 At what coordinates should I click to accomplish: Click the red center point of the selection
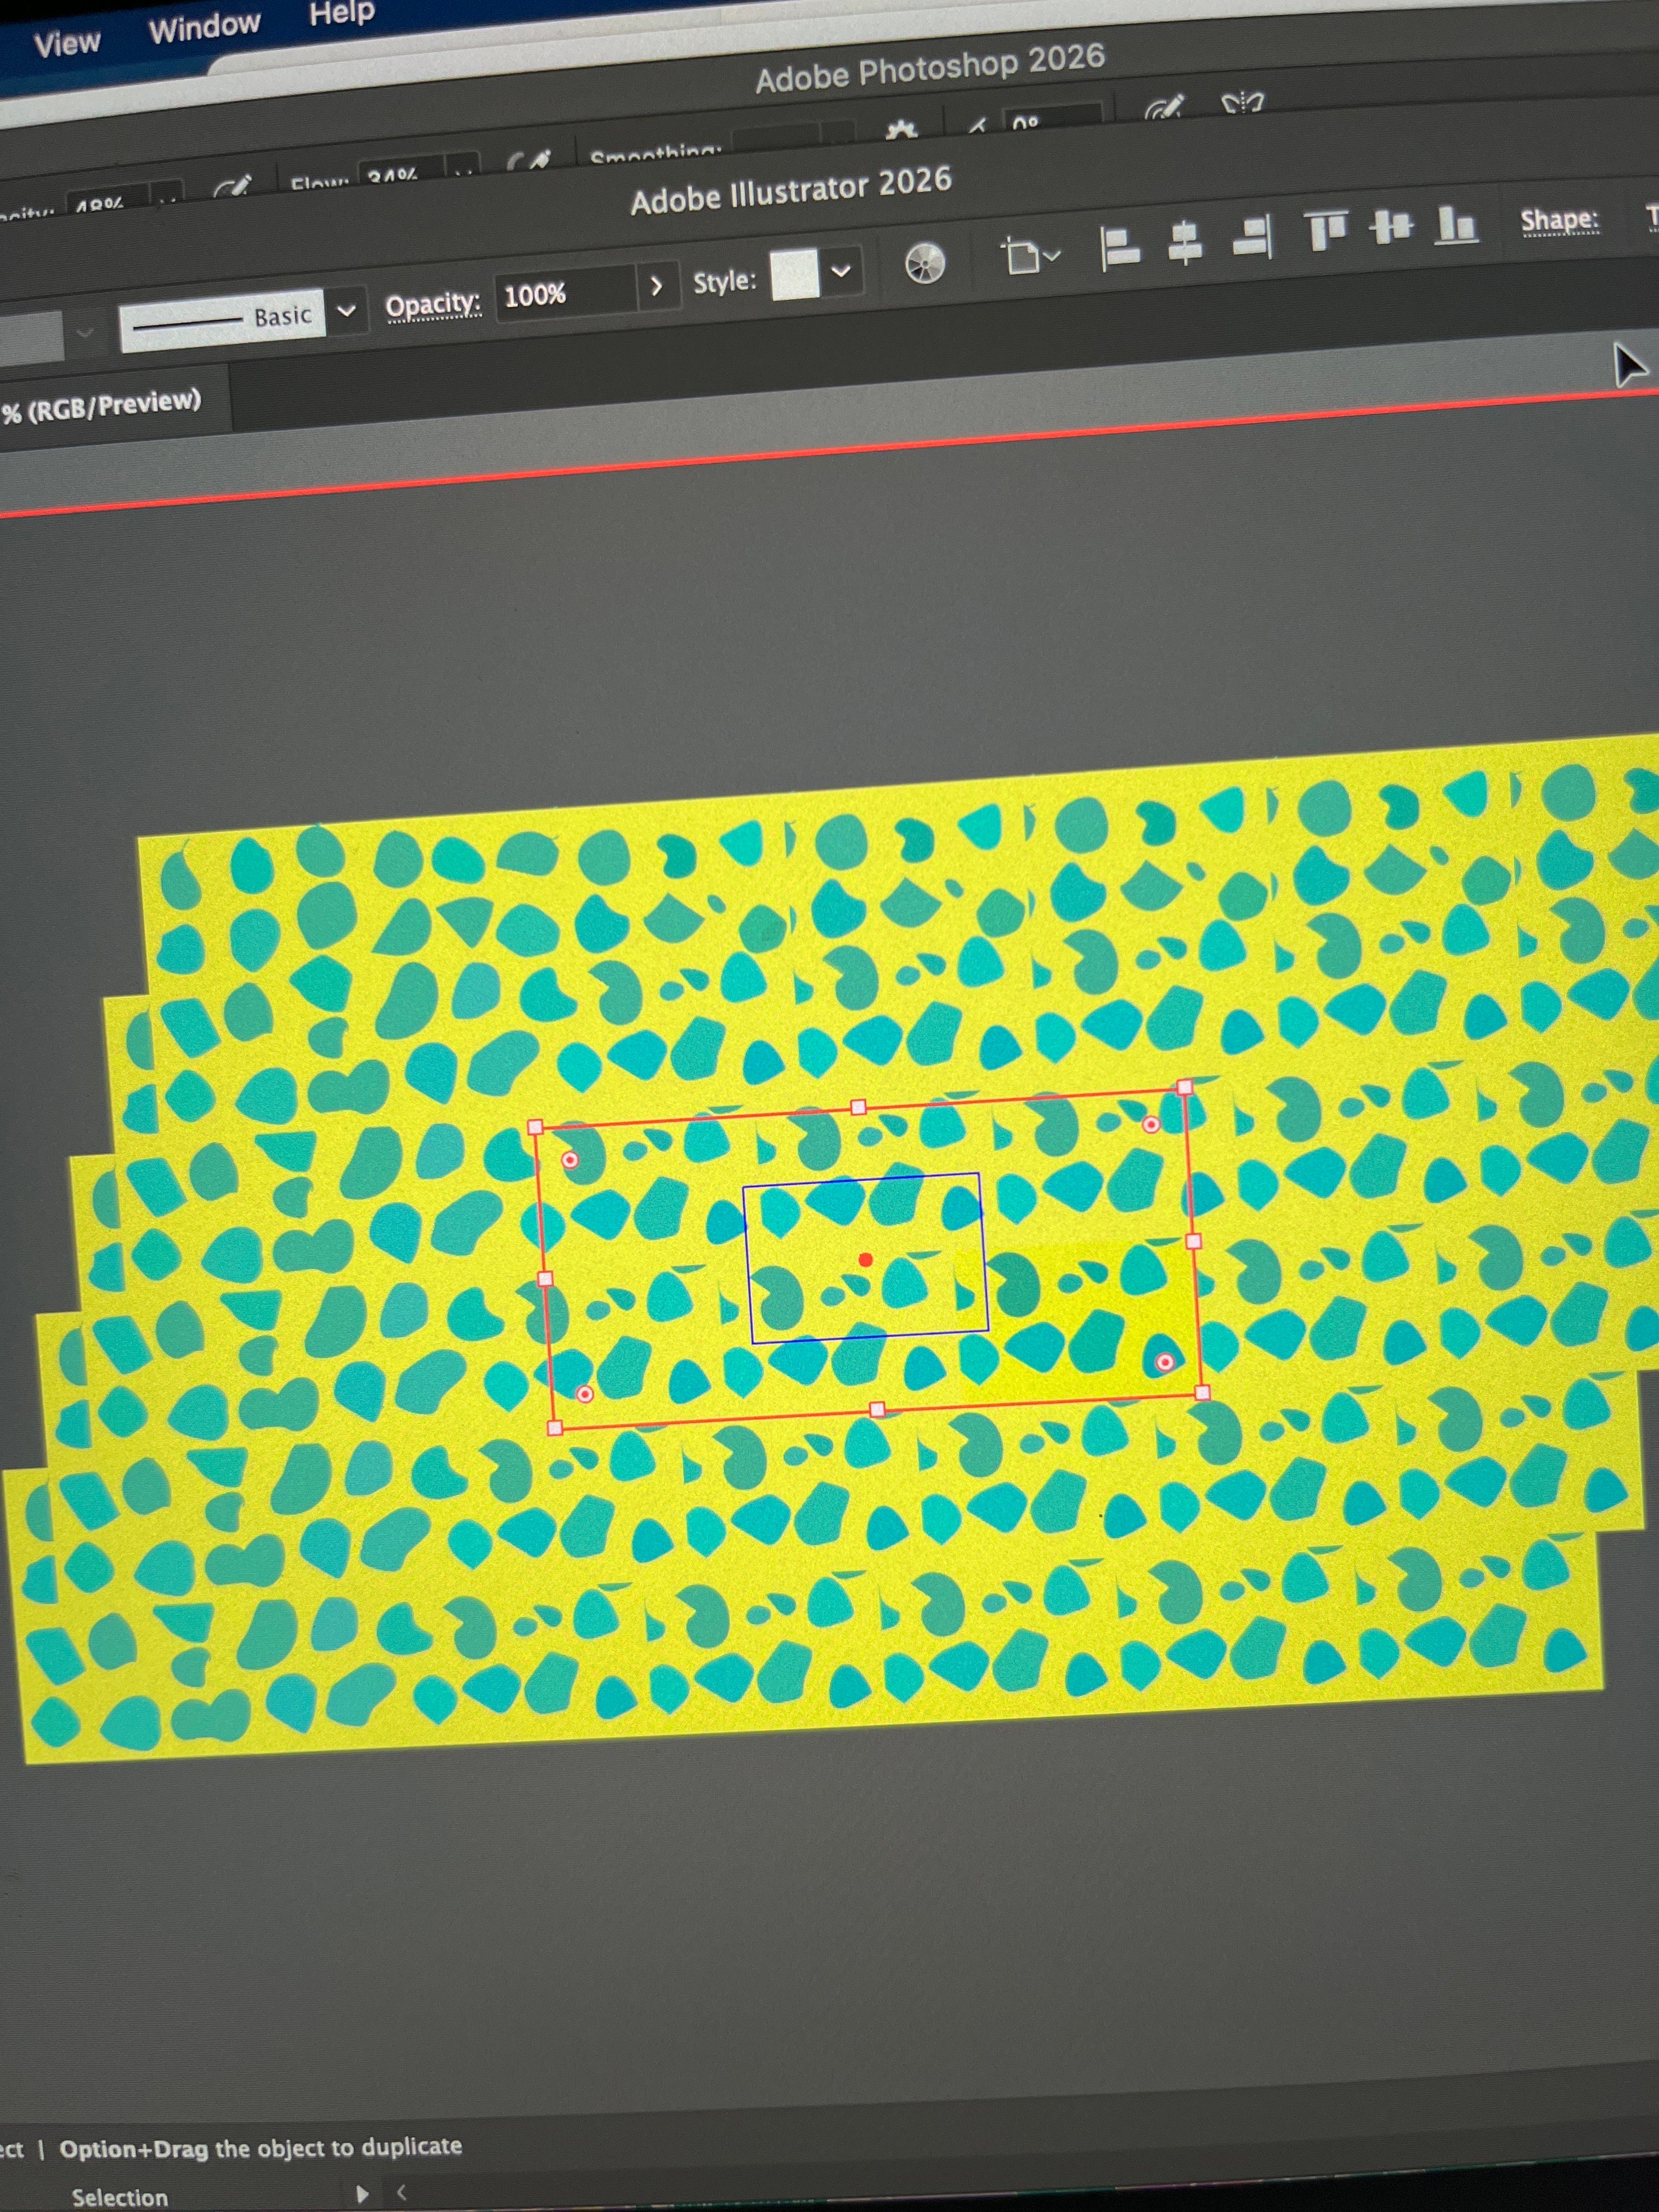tap(866, 1259)
